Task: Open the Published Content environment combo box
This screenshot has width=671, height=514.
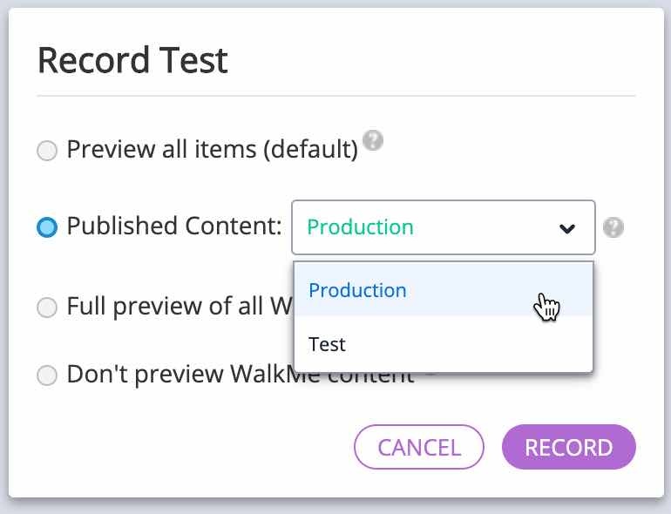Action: tap(444, 227)
